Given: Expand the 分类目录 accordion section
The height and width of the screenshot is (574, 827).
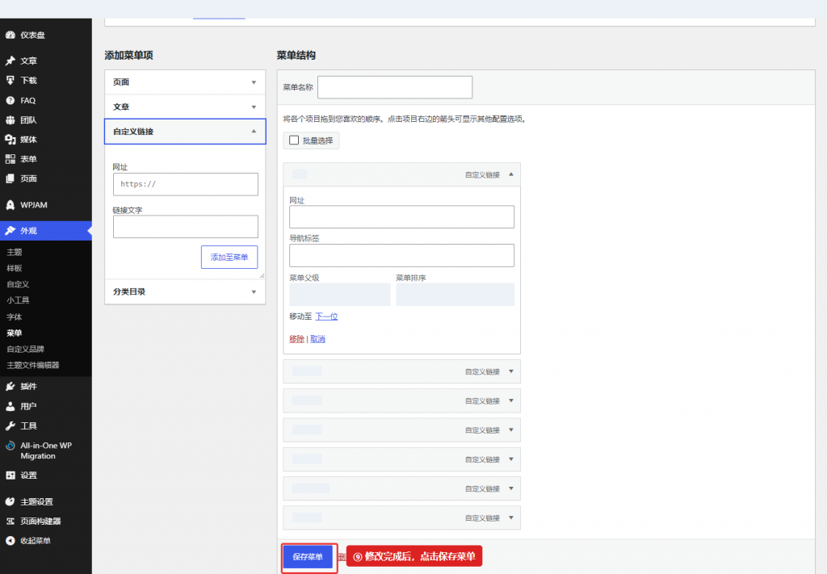Looking at the screenshot, I should [x=185, y=291].
